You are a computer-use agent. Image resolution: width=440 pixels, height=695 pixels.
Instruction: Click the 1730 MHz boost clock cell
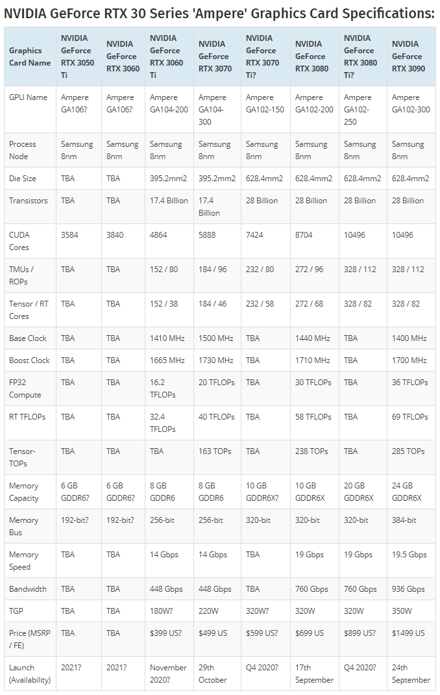point(215,360)
